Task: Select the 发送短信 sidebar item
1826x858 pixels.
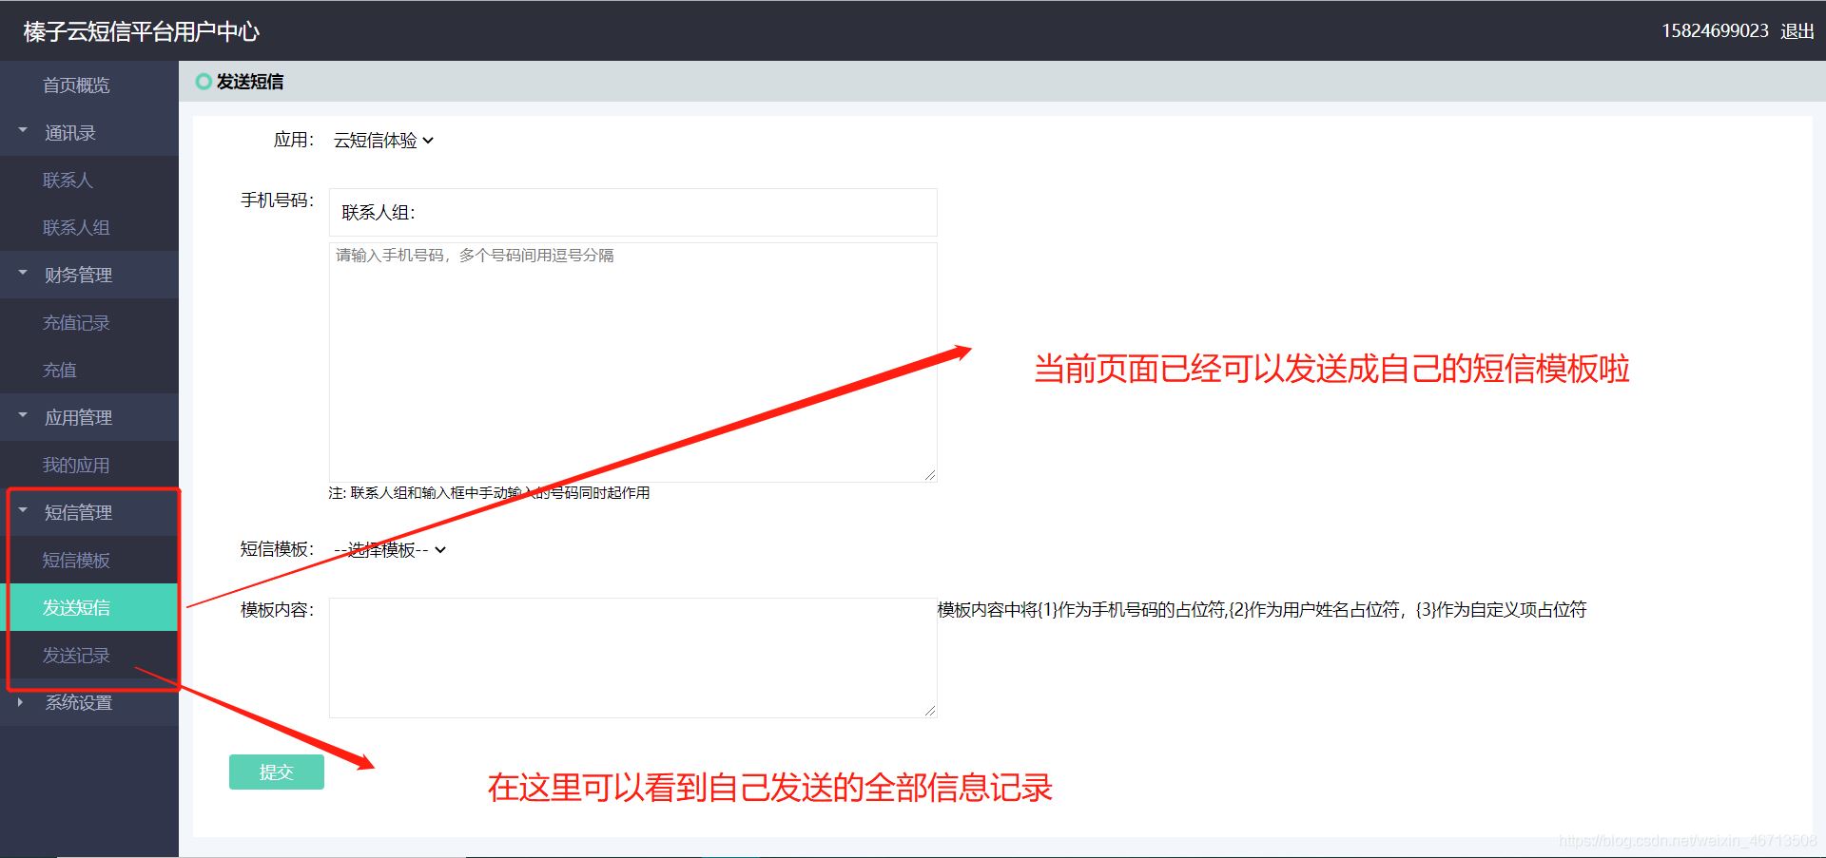Action: click(x=79, y=607)
